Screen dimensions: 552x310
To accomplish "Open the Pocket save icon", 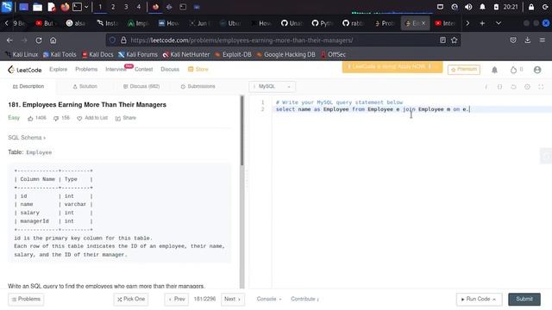I will (513, 40).
